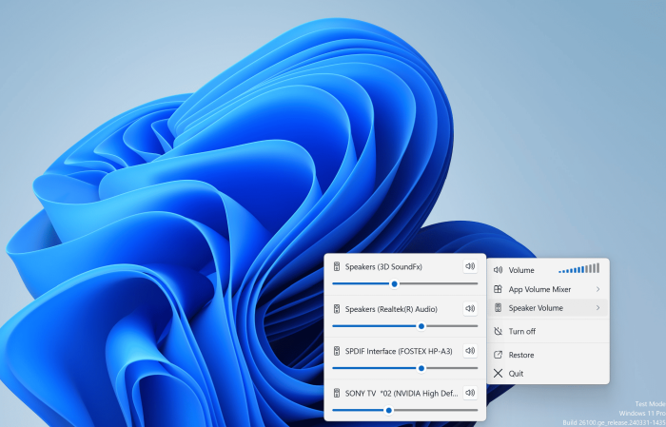Viewport: 666px width, 427px height.
Task: Click the "SONY TV *02 (NVIDIA High Def..." label
Action: (402, 394)
